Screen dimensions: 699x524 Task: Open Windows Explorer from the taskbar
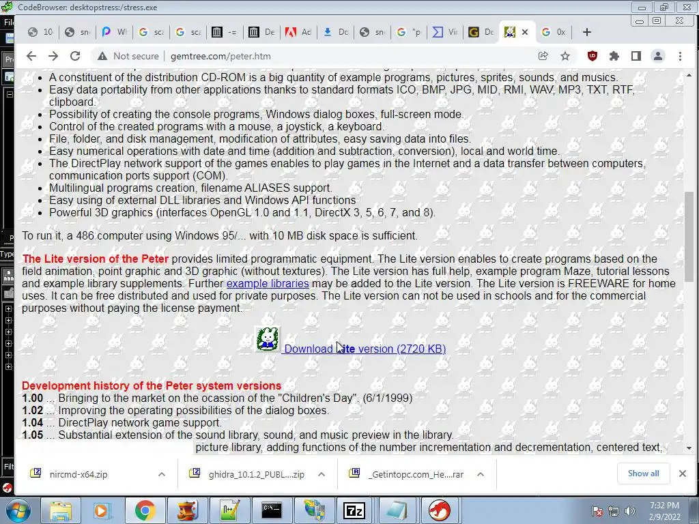click(x=61, y=510)
